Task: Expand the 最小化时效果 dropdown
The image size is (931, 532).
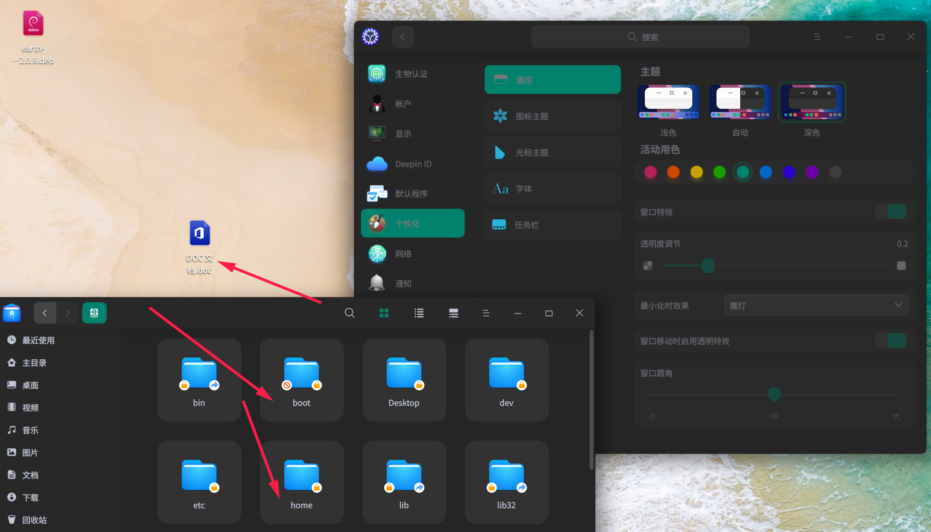Action: 815,305
